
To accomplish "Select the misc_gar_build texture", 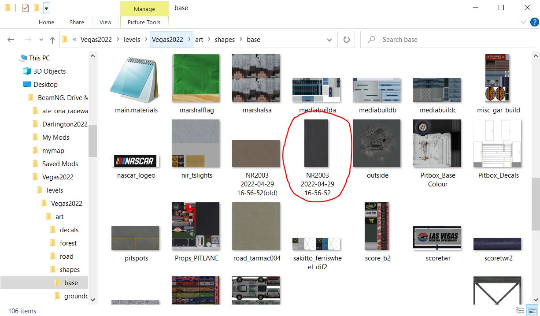I will 498,85.
